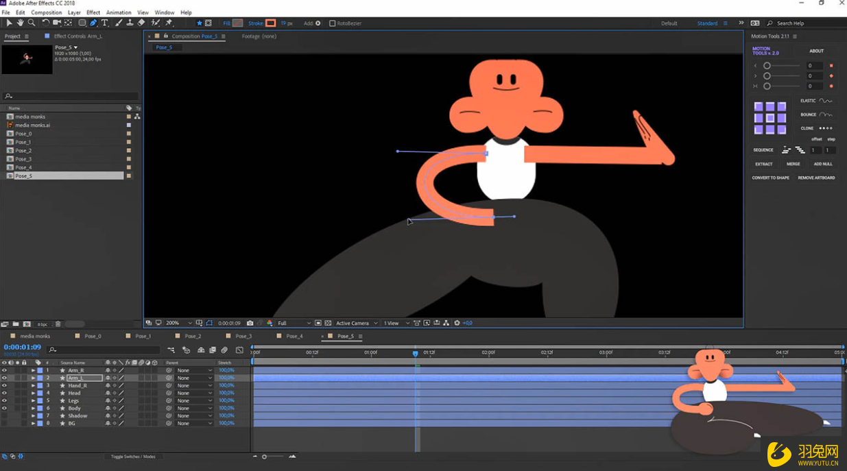Click the ADD NULL button
Screen dimensions: 847x471
[x=822, y=164]
